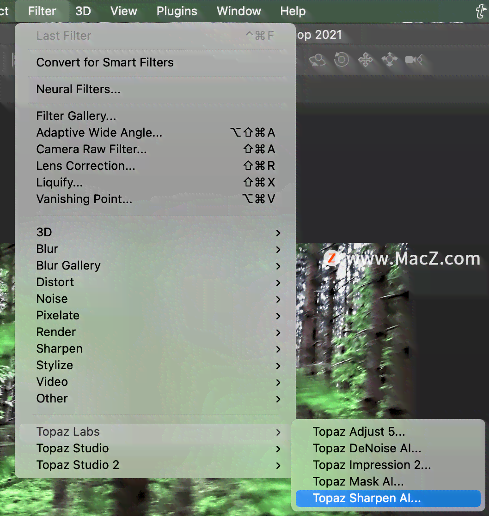Open the Plugins menu
Screen dimensions: 489x516
(x=177, y=11)
